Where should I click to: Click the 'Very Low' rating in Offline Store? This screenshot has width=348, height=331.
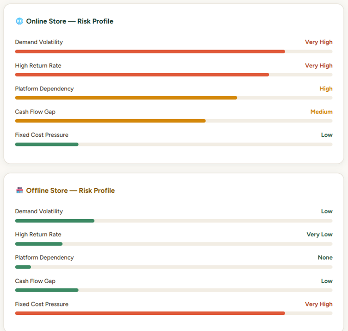[x=319, y=235]
